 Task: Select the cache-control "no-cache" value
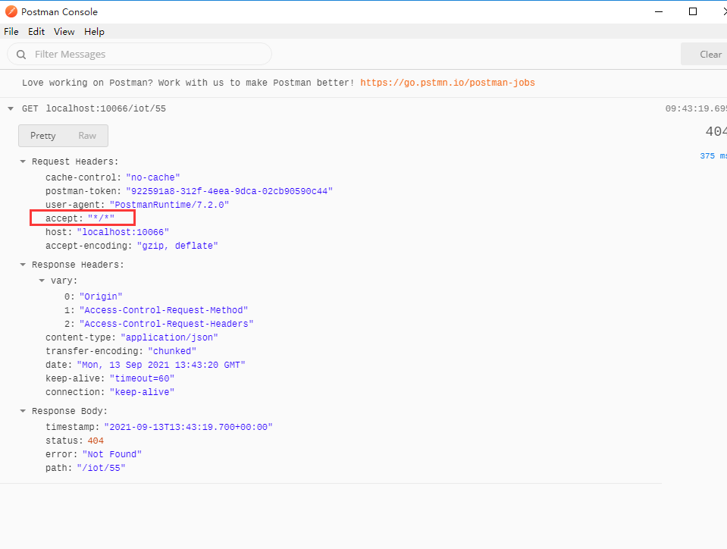pyautogui.click(x=153, y=177)
